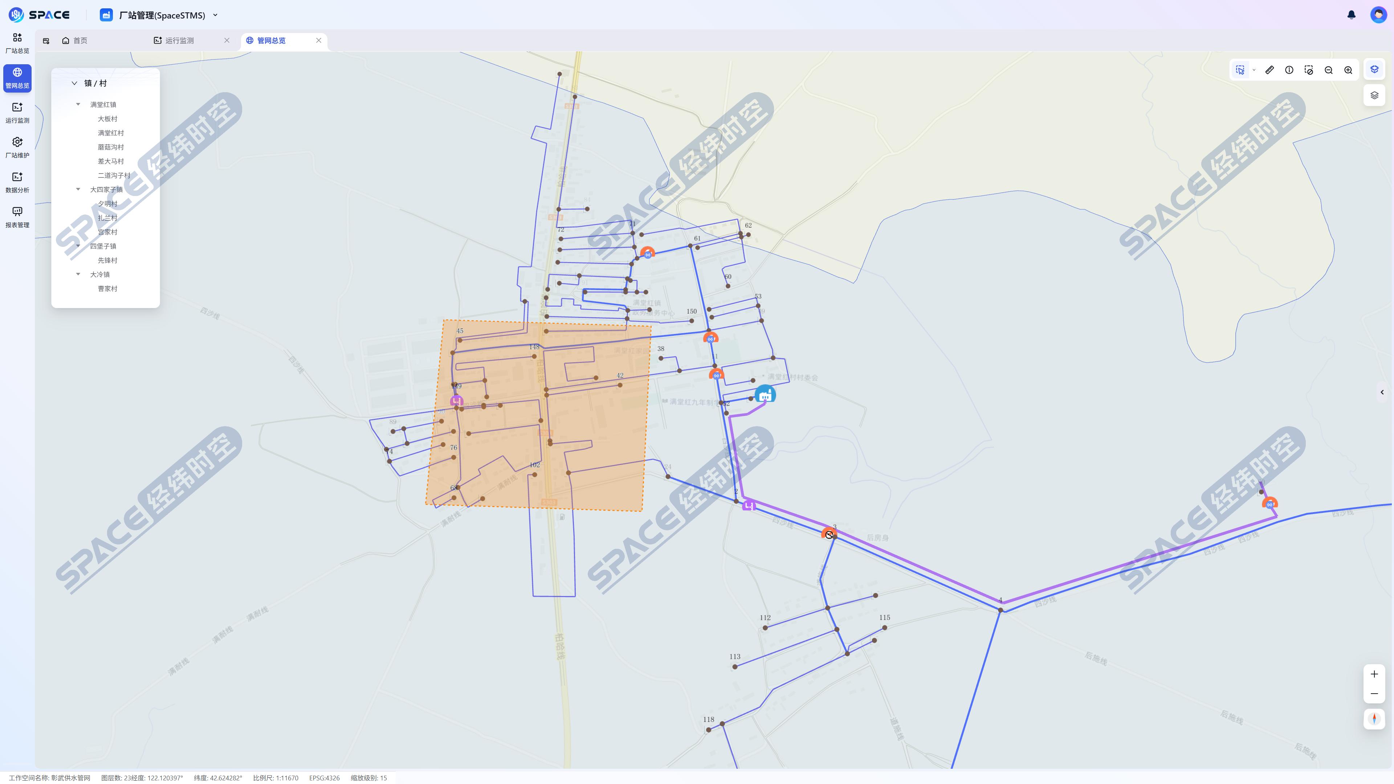The image size is (1394, 784).
Task: Click the no-entry valve marker near node 3
Action: coord(829,534)
